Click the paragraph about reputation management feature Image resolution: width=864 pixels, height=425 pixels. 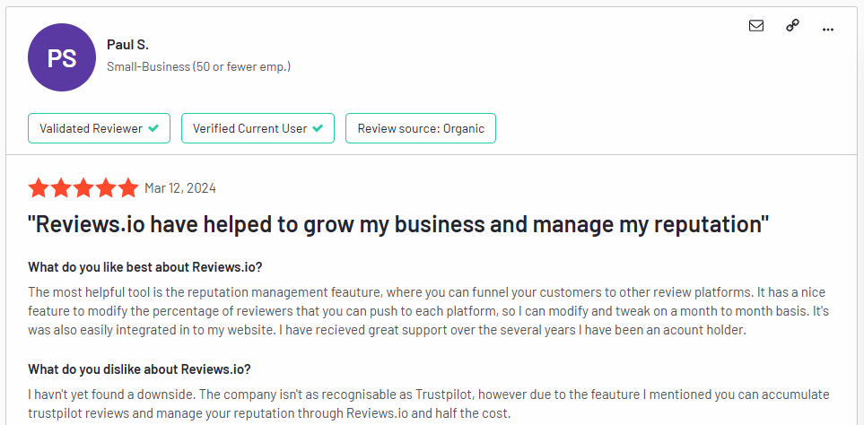point(428,311)
